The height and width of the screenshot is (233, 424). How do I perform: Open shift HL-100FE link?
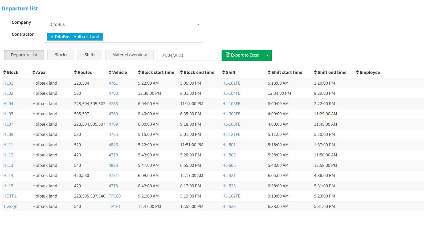231,124
